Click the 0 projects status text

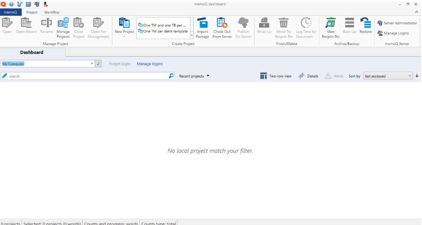[x=10, y=223]
